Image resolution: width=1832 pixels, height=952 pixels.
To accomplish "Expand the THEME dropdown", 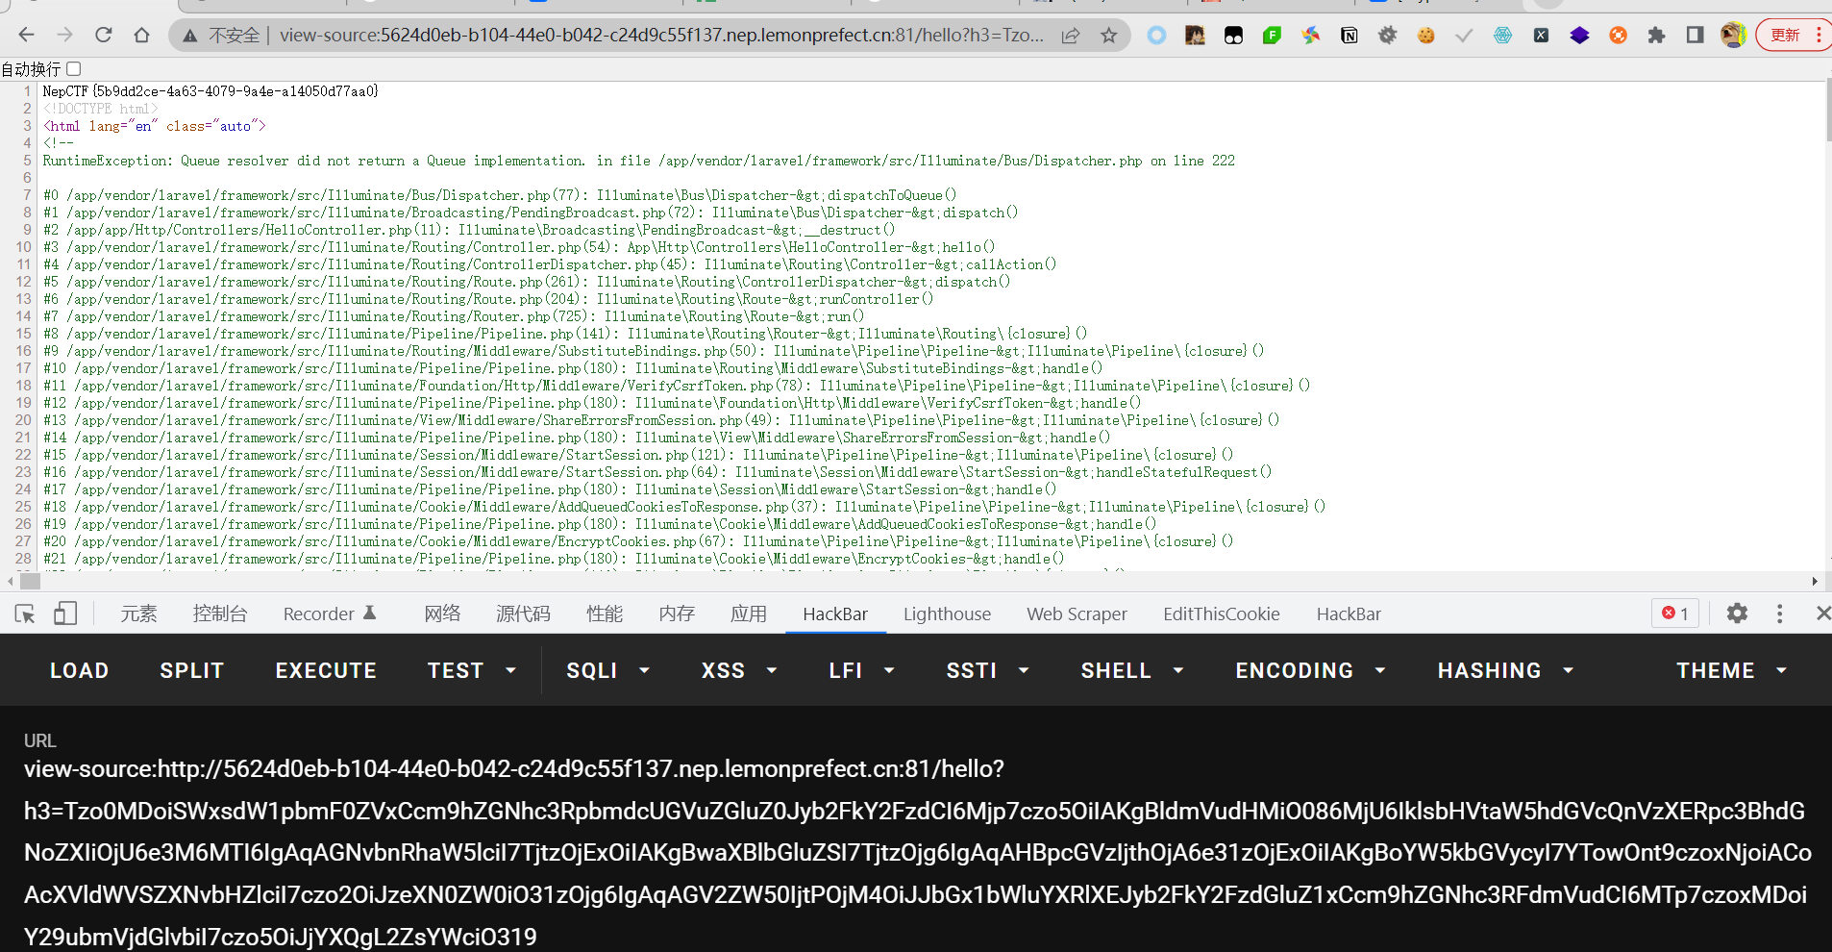I will coord(1730,670).
